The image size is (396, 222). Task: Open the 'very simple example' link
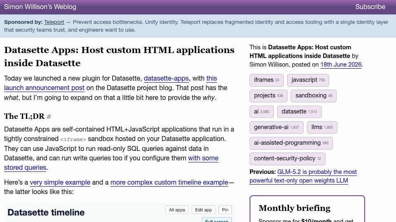(x=60, y=182)
